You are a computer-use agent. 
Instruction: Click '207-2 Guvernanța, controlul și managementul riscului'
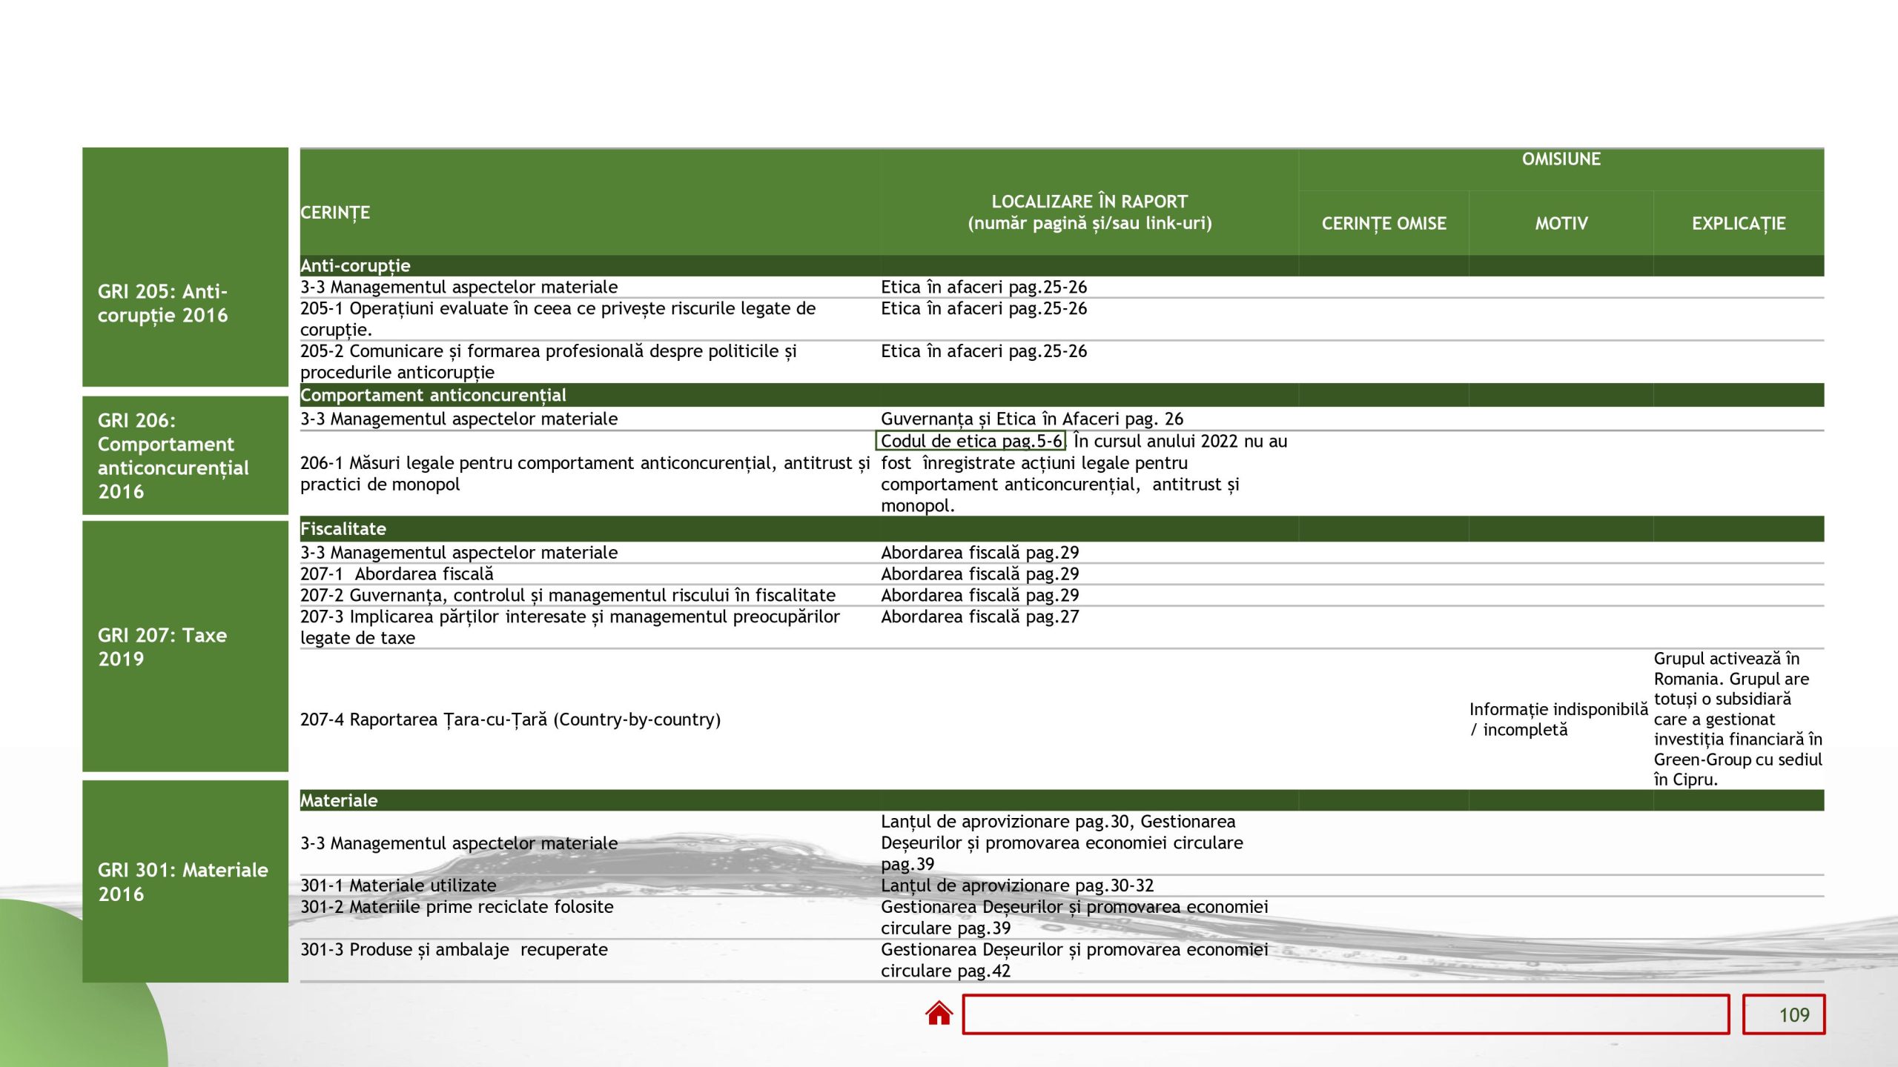tap(568, 595)
